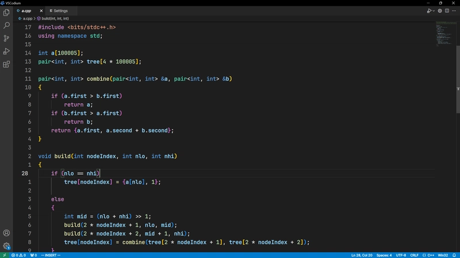
Task: Click the remote window indicator in status bar
Action: tap(5, 255)
